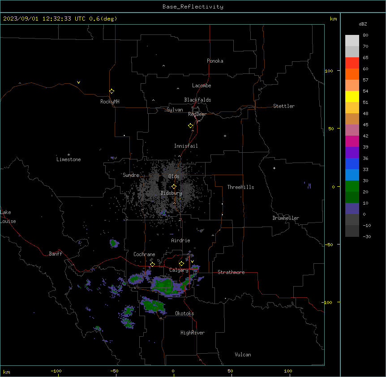386x377 pixels.
Task: Click the Banff label
Action: [56, 254]
